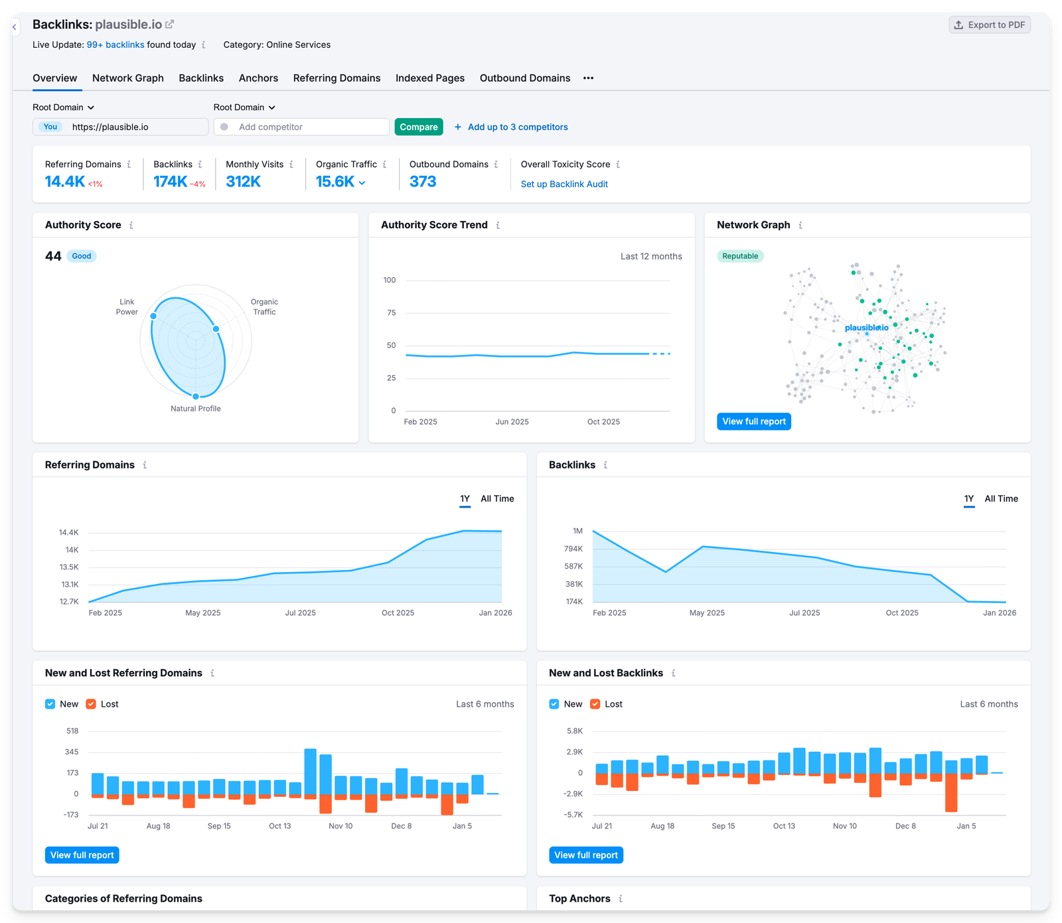
Task: Click the info icon next to Network Graph
Action: click(x=801, y=225)
